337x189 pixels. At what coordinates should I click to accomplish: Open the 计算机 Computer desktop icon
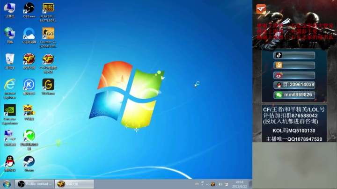pyautogui.click(x=10, y=10)
